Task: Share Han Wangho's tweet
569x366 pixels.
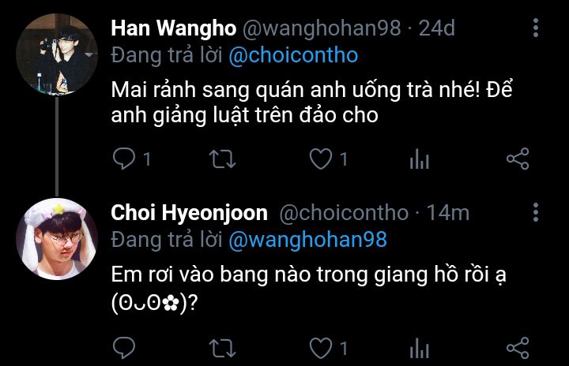Action: click(x=518, y=159)
